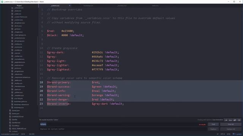Open the LF line ending selector
The image size is (243, 136).
pos(218,134)
